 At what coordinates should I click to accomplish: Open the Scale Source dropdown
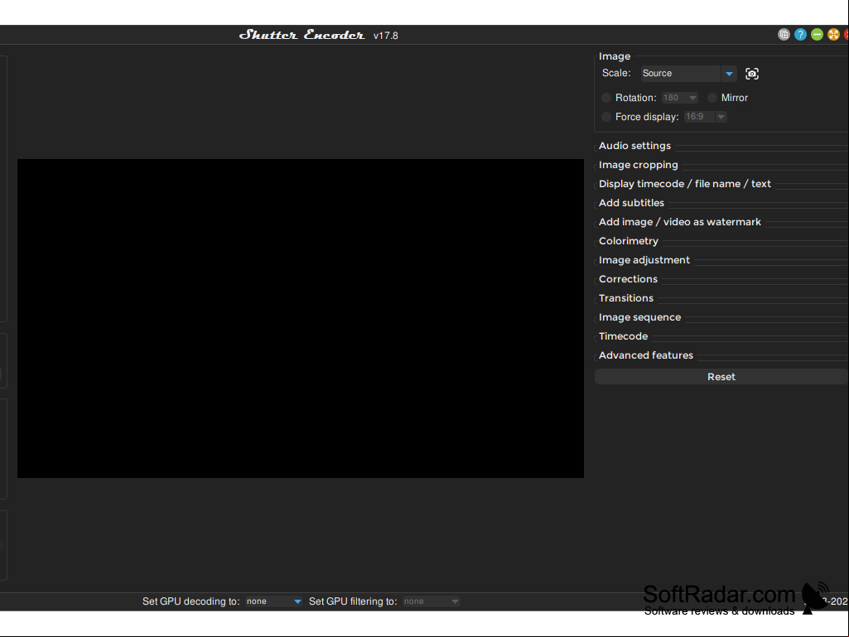pos(689,74)
